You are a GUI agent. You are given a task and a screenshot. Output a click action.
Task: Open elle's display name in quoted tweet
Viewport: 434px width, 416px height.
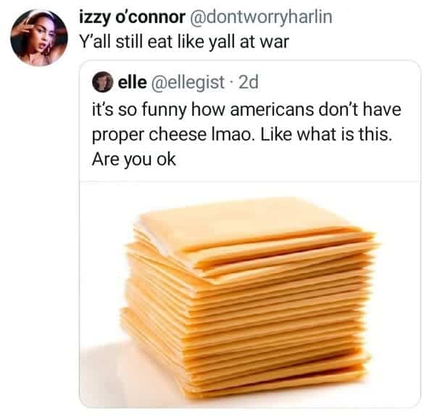click(x=133, y=82)
